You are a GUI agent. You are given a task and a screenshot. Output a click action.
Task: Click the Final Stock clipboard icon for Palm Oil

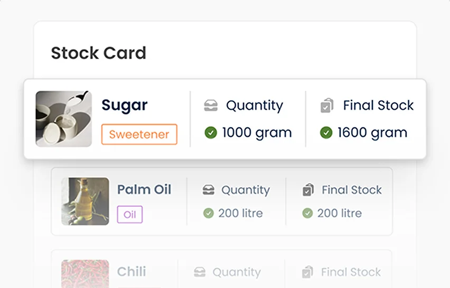pyautogui.click(x=308, y=190)
